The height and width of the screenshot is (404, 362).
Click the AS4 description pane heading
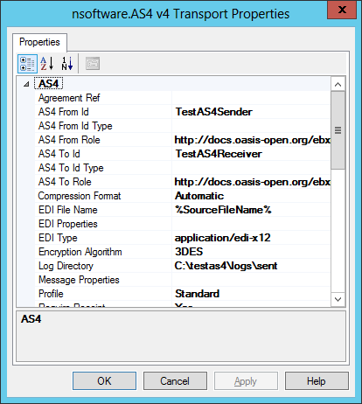coord(31,319)
